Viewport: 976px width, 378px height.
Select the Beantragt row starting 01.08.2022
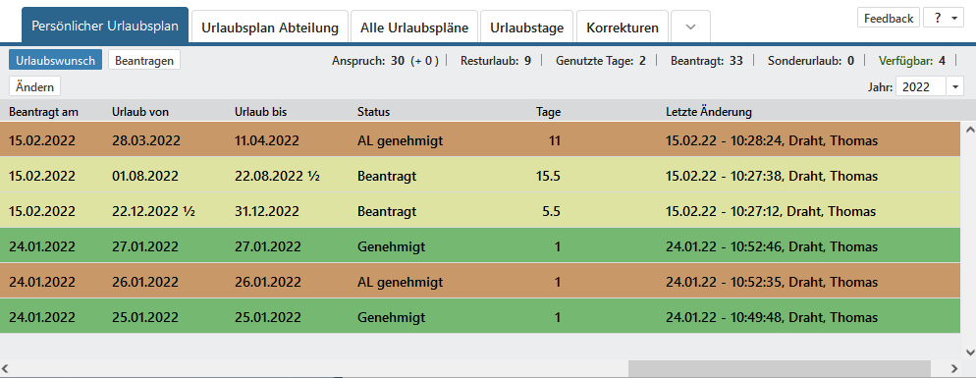pyautogui.click(x=481, y=176)
